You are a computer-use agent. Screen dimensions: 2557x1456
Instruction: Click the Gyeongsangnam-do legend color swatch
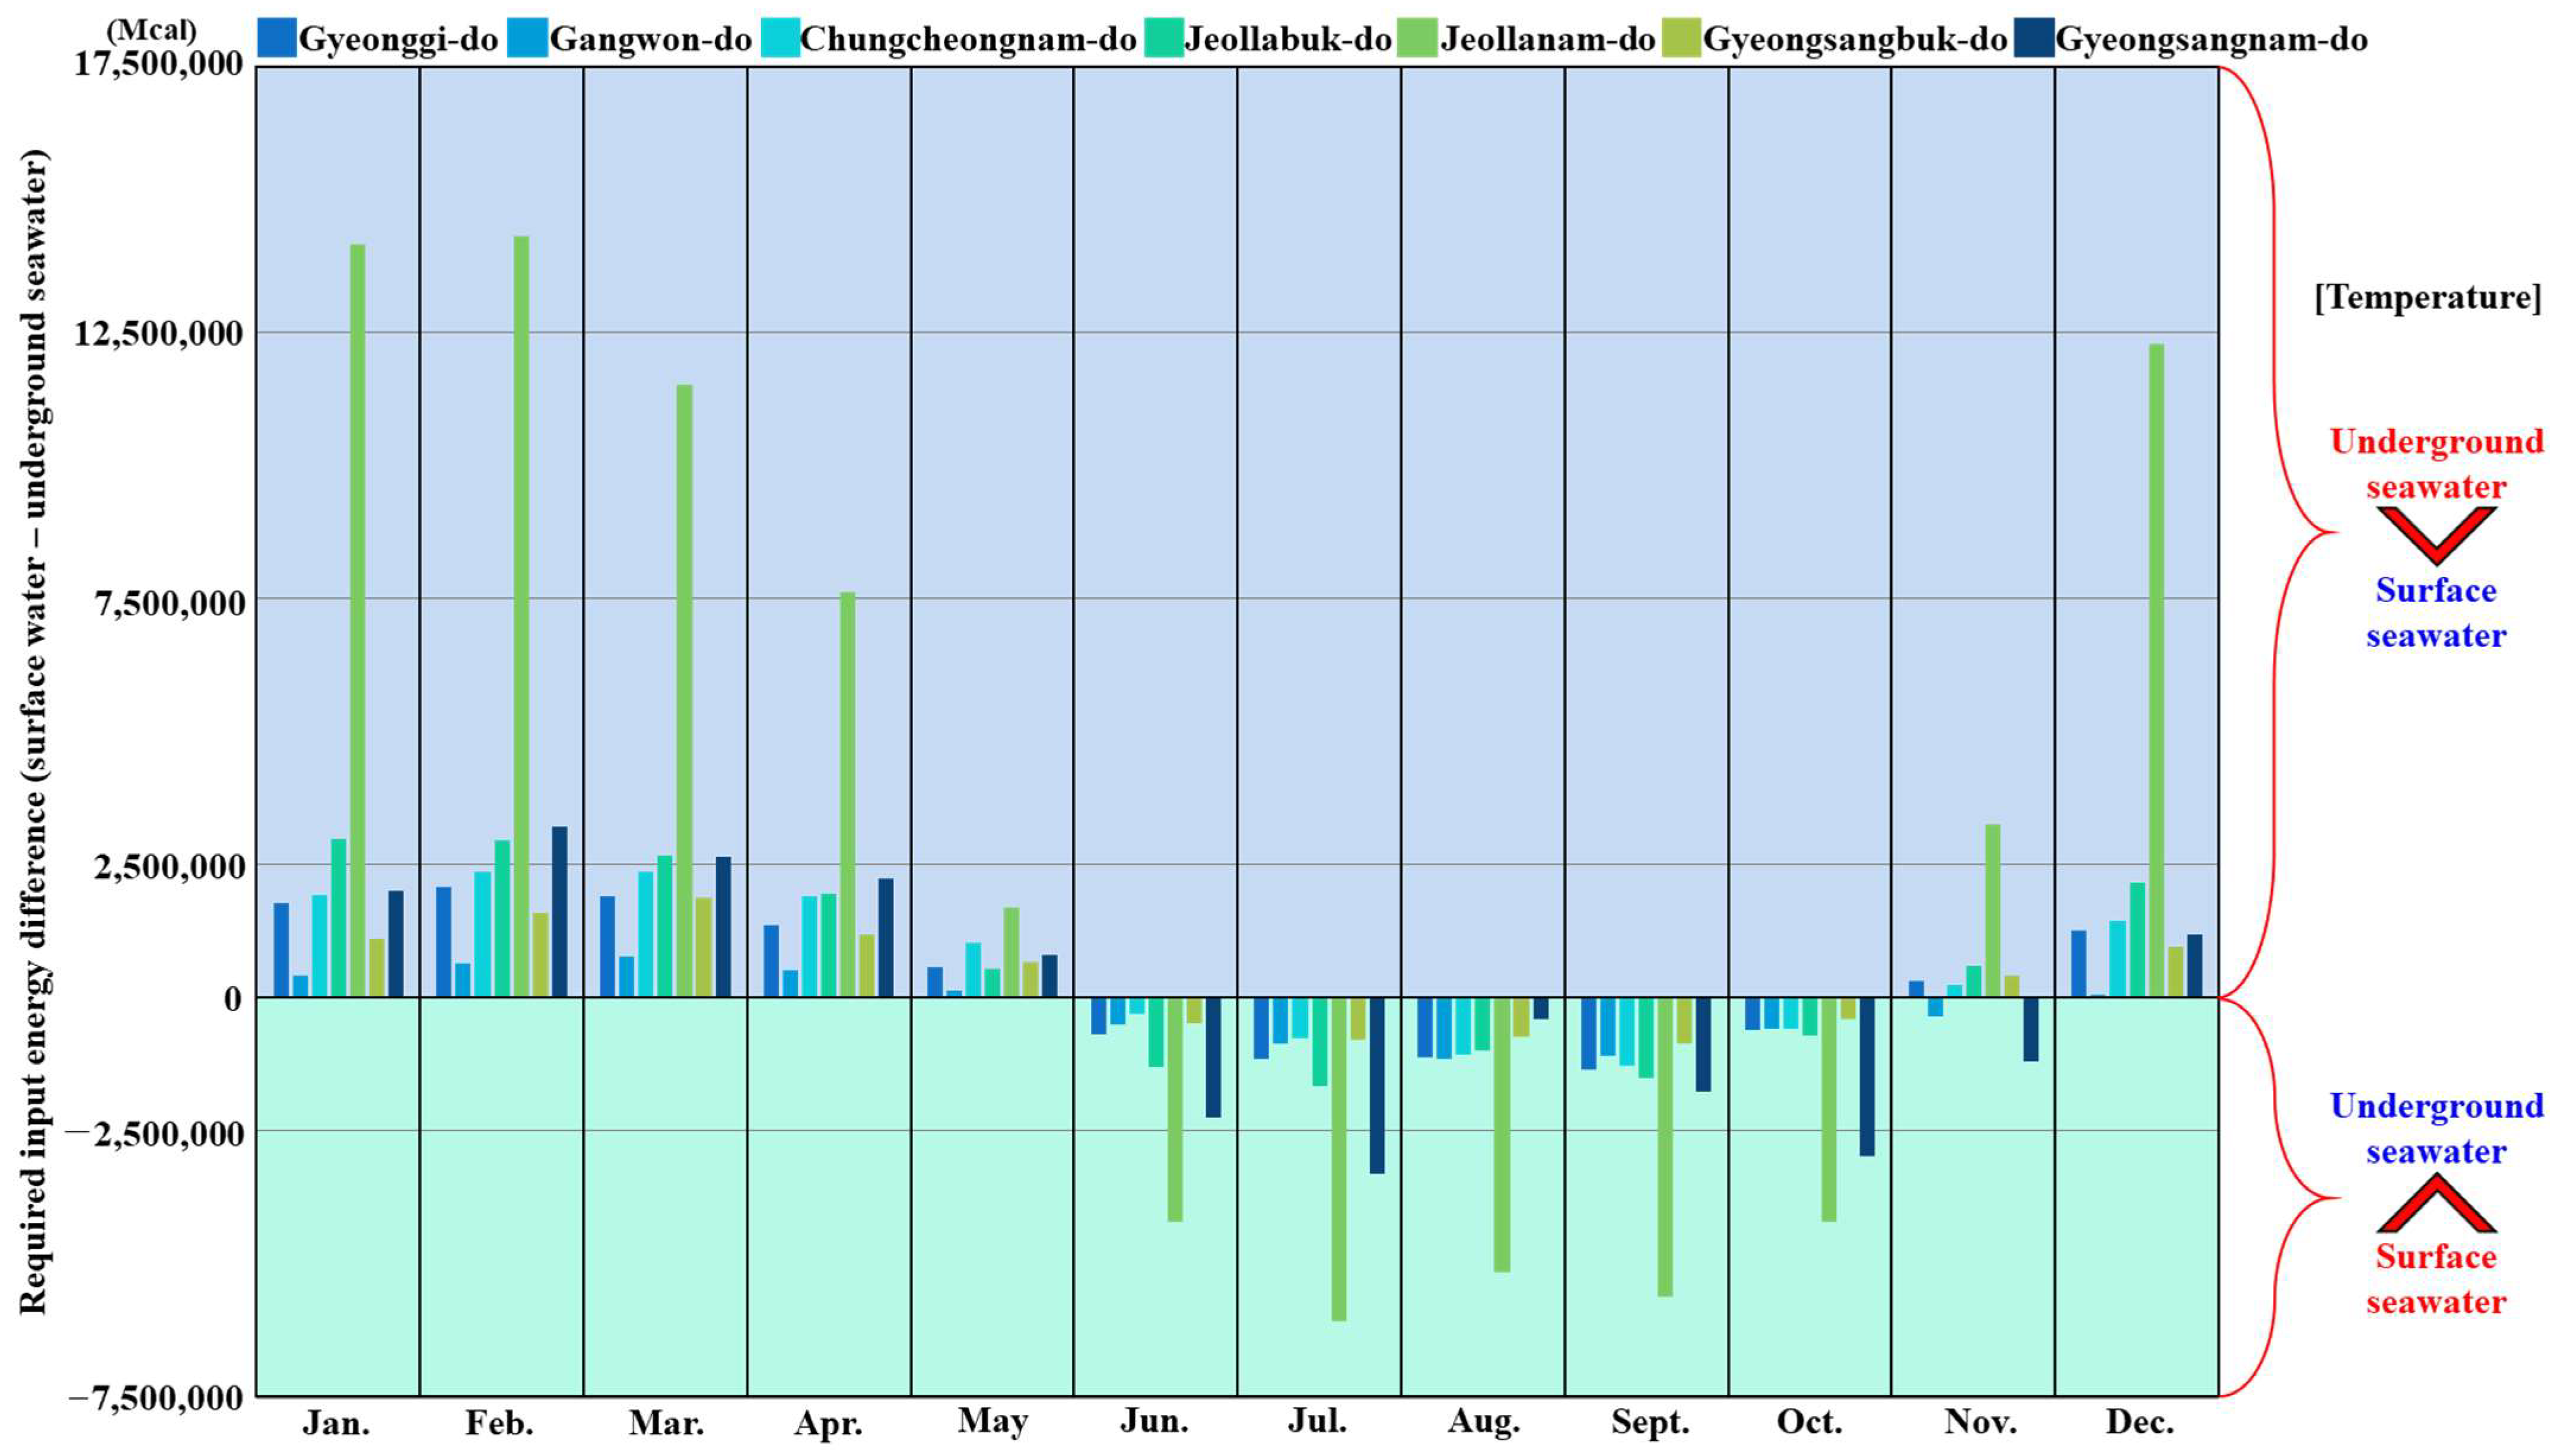tap(2035, 39)
